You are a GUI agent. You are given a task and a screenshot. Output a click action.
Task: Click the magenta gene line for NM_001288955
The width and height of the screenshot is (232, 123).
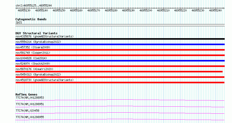[x=120, y=119]
